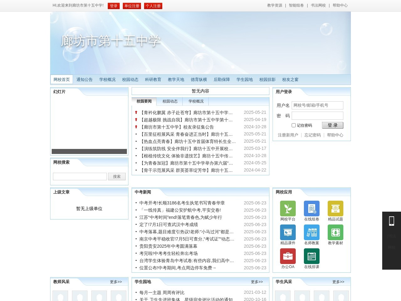The height and width of the screenshot is (301, 401).
Task: Click the red 登录 button at top
Action: (114, 6)
